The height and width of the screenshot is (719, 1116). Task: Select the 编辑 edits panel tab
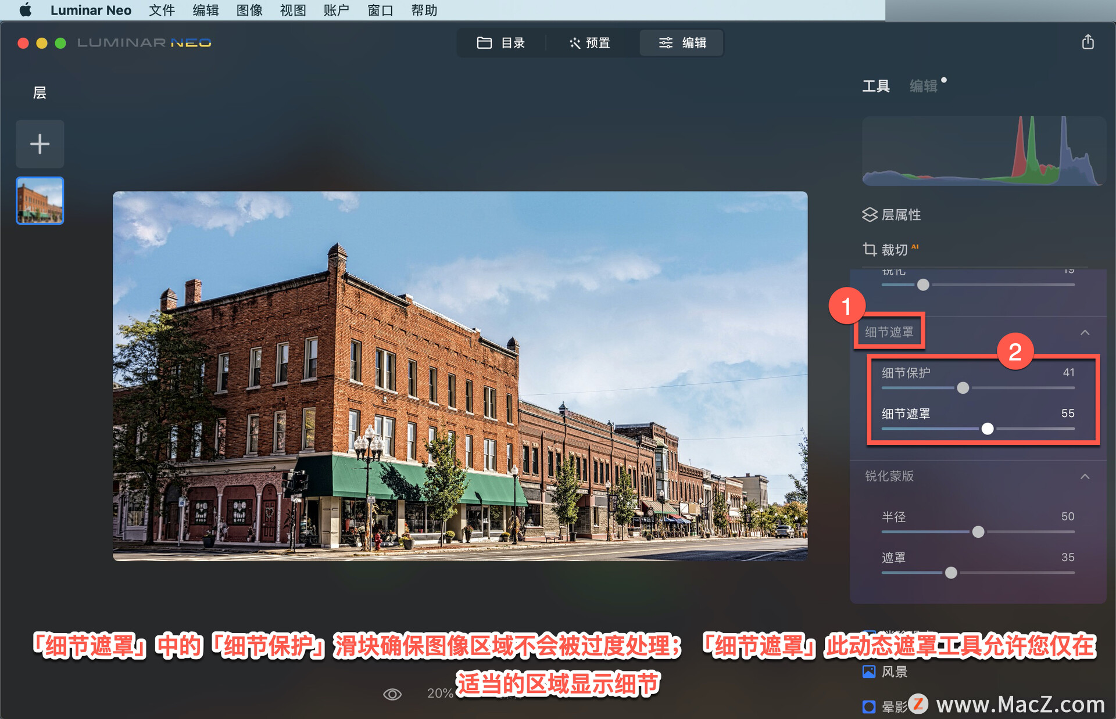pos(924,87)
